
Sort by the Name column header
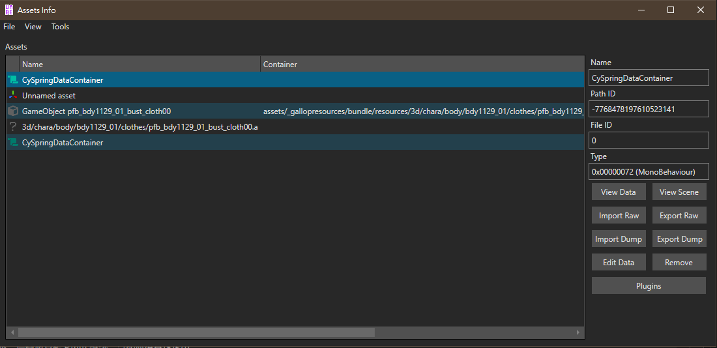click(140, 65)
